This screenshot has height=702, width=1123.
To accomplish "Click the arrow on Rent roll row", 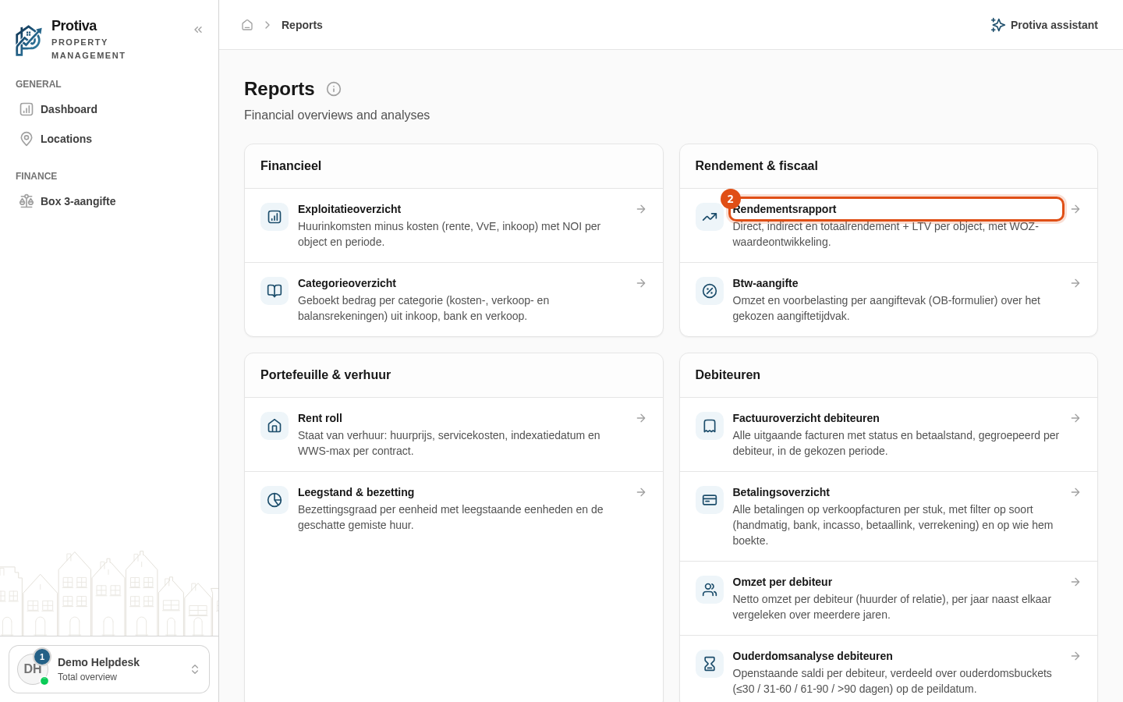I will coord(641,418).
